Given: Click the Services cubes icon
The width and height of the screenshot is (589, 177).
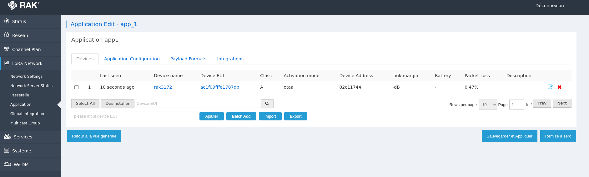Looking at the screenshot, I should [7, 137].
